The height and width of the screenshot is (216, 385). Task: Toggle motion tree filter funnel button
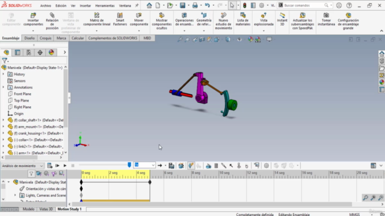[x=31, y=174]
